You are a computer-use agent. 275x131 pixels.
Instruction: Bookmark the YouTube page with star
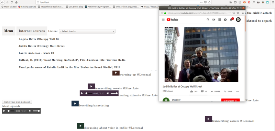(x=238, y=13)
